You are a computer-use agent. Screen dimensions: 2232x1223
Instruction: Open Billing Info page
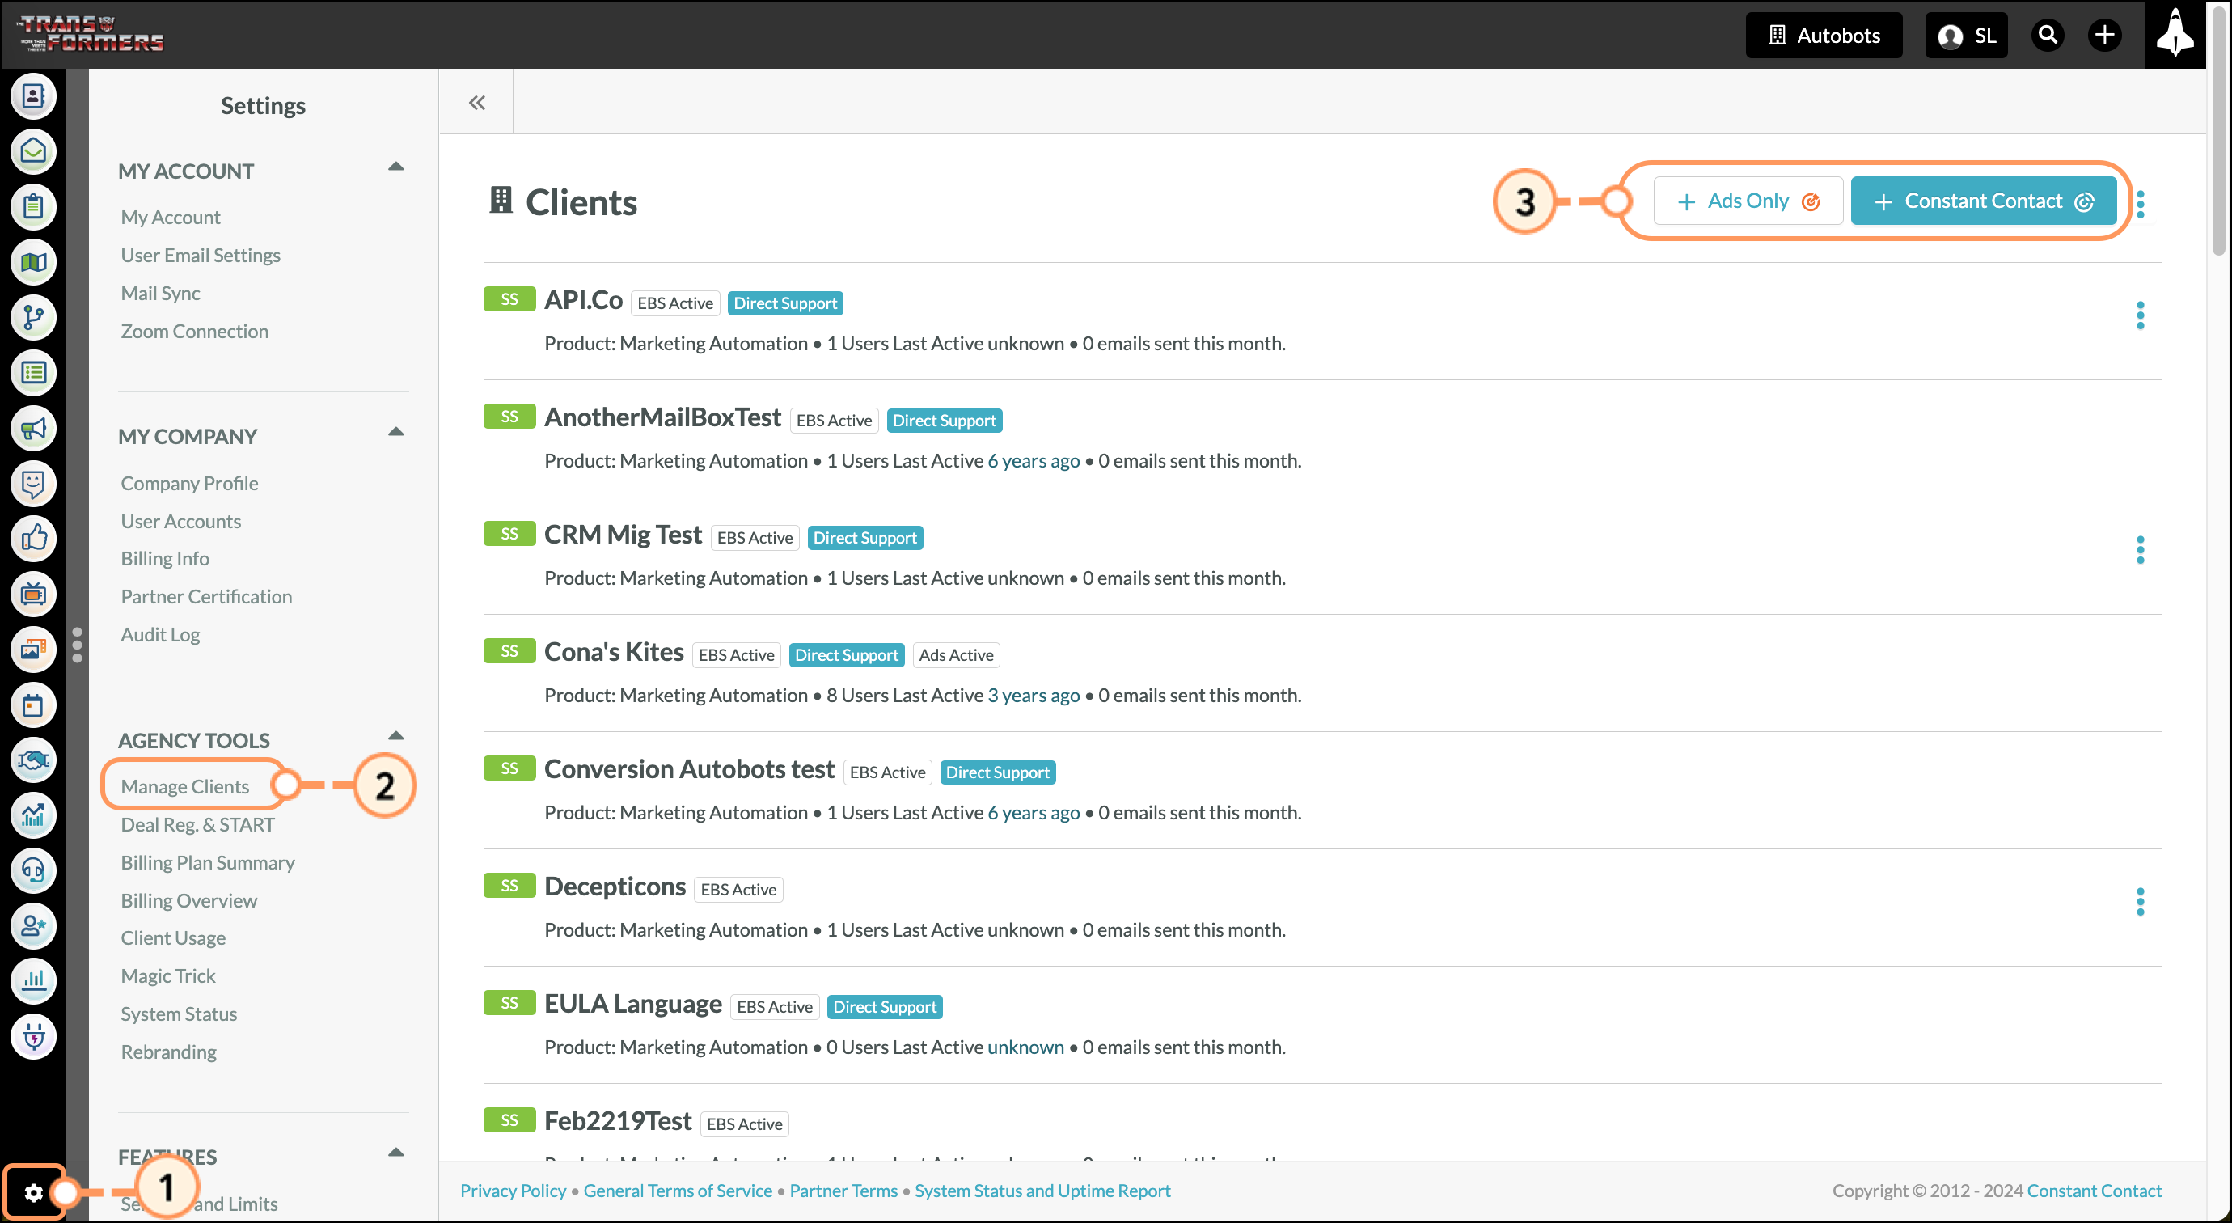[165, 559]
